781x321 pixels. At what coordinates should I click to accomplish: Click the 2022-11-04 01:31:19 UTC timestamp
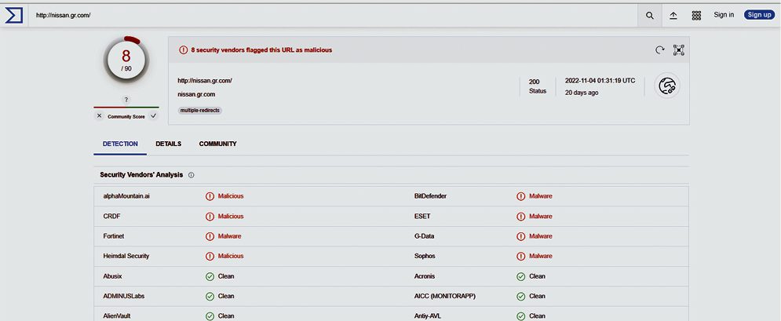tap(600, 81)
